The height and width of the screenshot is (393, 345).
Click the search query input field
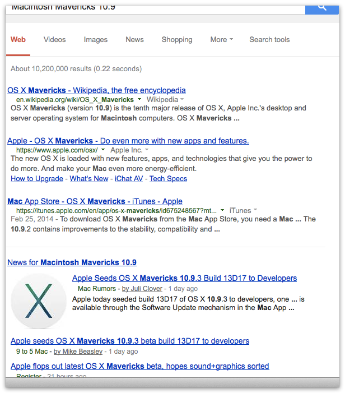click(x=156, y=9)
